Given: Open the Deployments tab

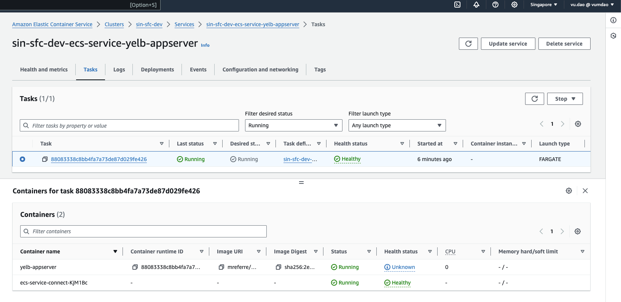Looking at the screenshot, I should click(x=158, y=70).
